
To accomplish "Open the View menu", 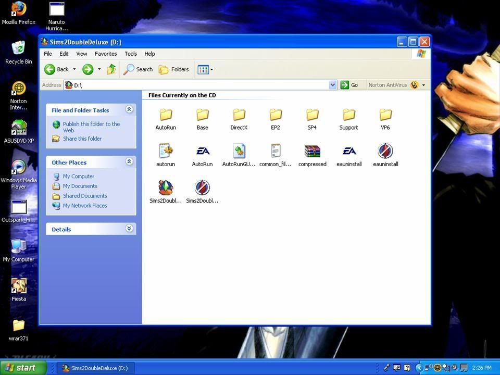I will click(x=82, y=54).
